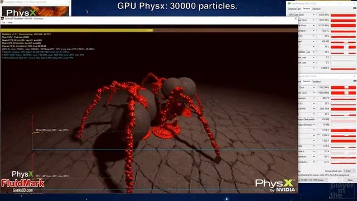The height and width of the screenshot is (201, 357).
Task: Open Validation tab in lower GPU-Z window
Action: 316,82
